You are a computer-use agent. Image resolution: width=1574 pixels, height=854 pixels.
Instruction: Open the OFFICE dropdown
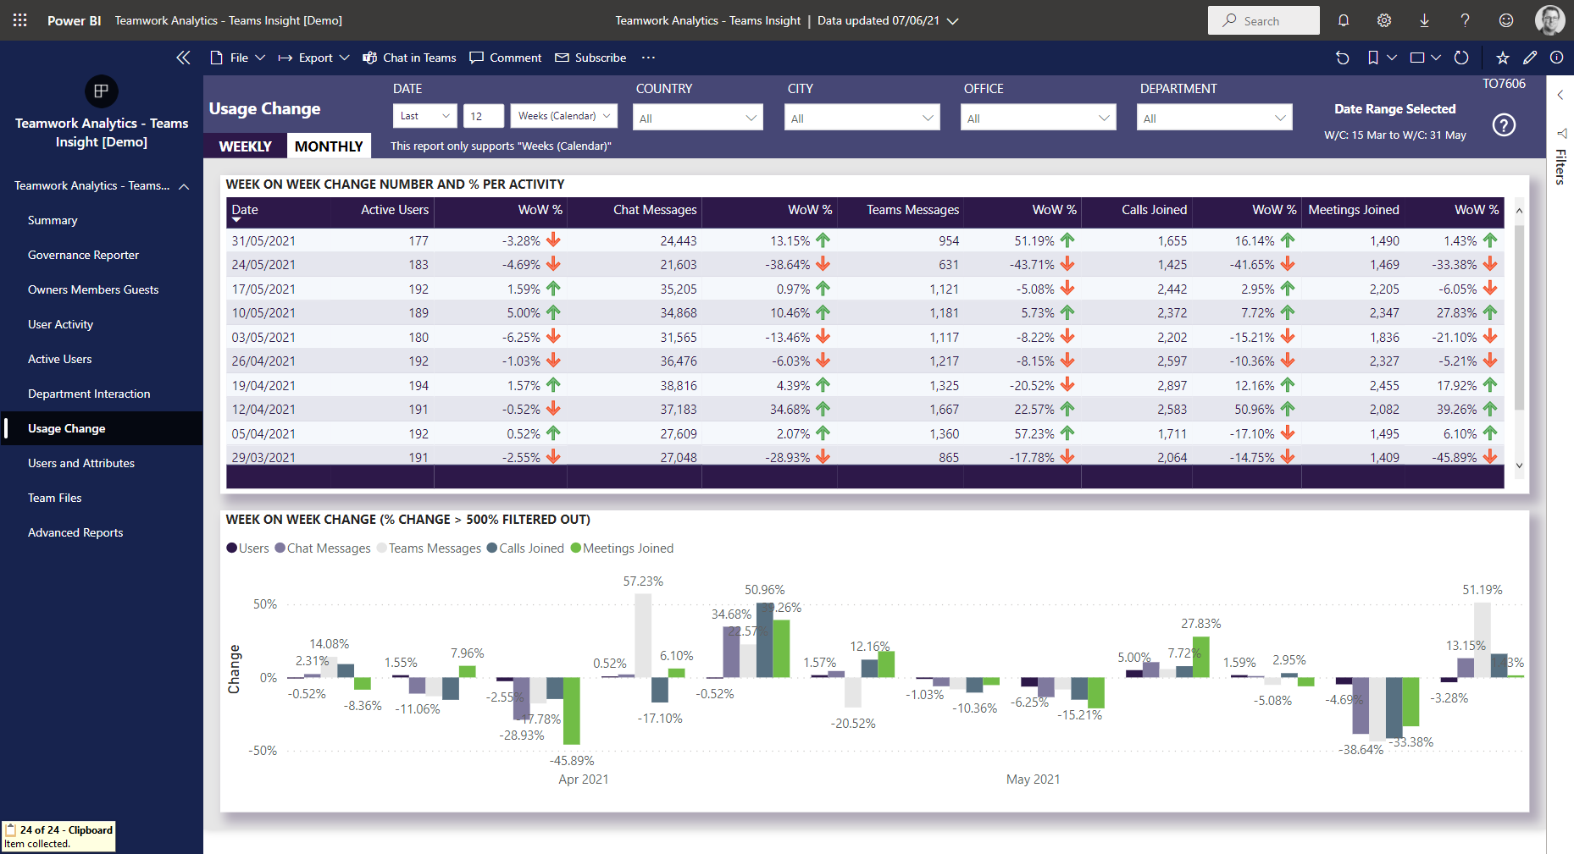pyautogui.click(x=1038, y=118)
